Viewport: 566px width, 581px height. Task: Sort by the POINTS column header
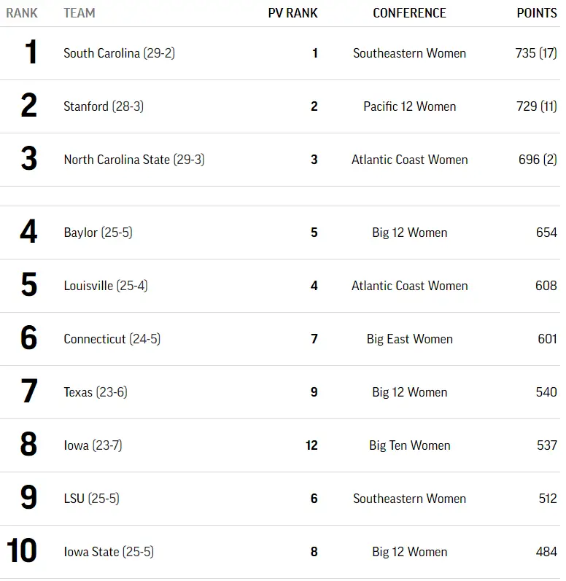click(537, 13)
